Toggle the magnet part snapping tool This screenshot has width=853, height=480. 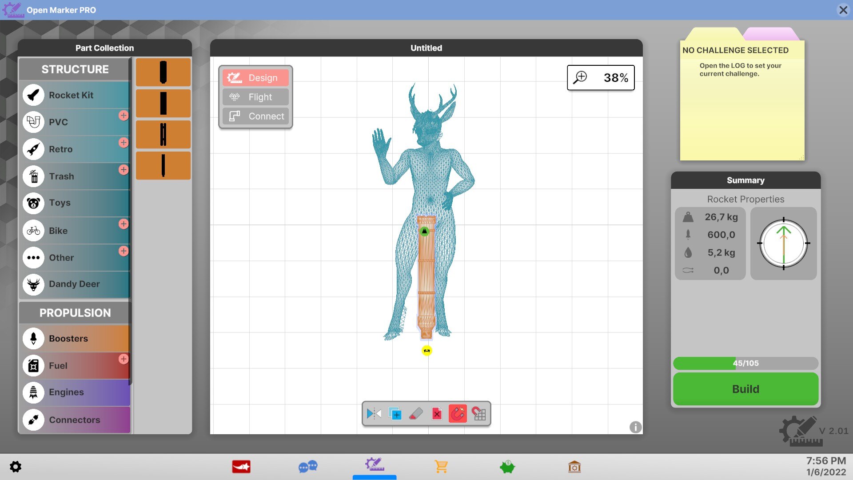(x=458, y=414)
